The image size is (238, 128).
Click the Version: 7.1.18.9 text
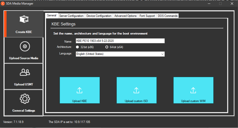[13, 122]
